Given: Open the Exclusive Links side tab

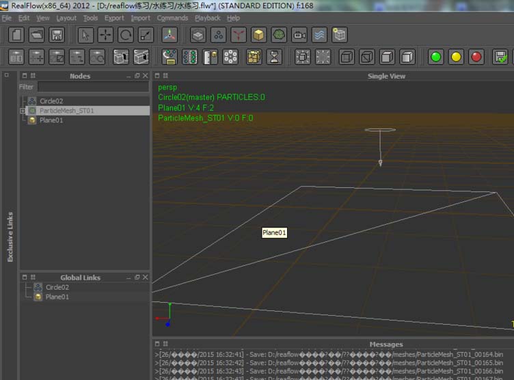Looking at the screenshot, I should click(x=10, y=236).
